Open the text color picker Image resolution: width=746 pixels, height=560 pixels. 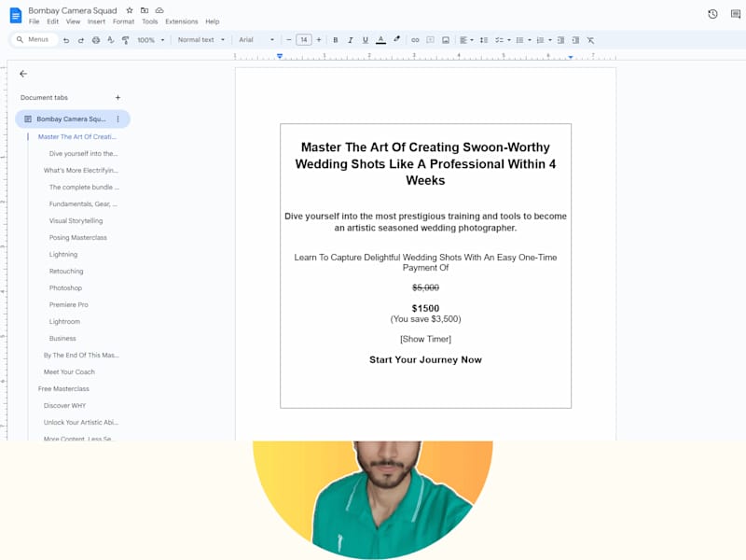(x=380, y=40)
